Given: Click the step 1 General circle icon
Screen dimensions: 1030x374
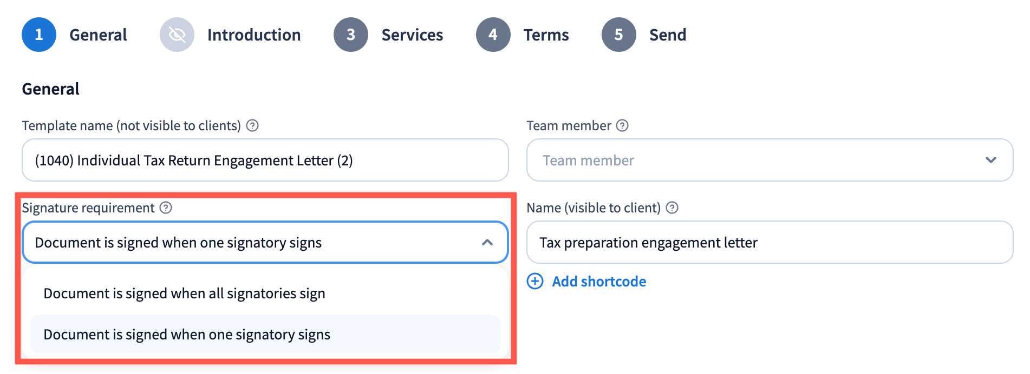Looking at the screenshot, I should (39, 35).
